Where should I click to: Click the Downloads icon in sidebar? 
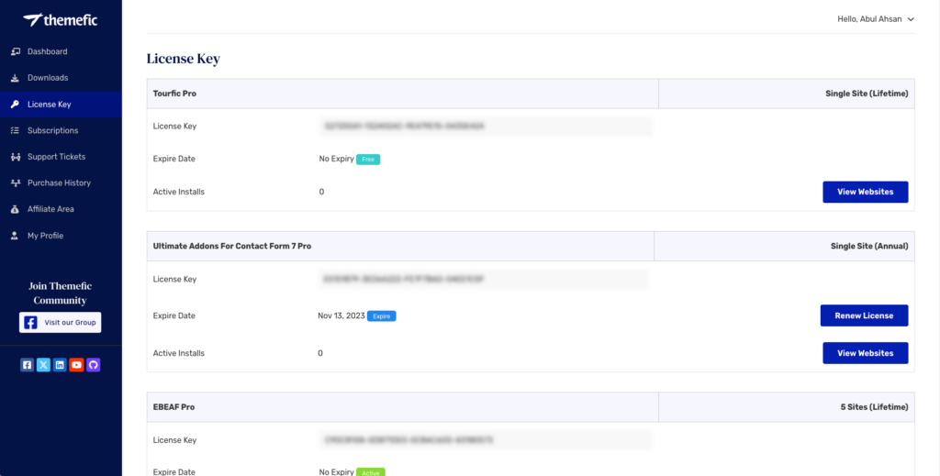[16, 78]
